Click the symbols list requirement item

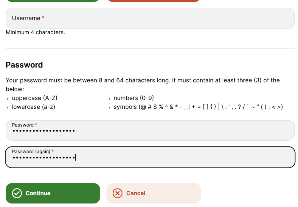(198, 107)
